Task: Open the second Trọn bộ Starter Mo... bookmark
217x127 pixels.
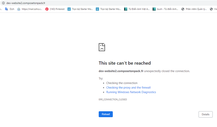Action: [108, 9]
